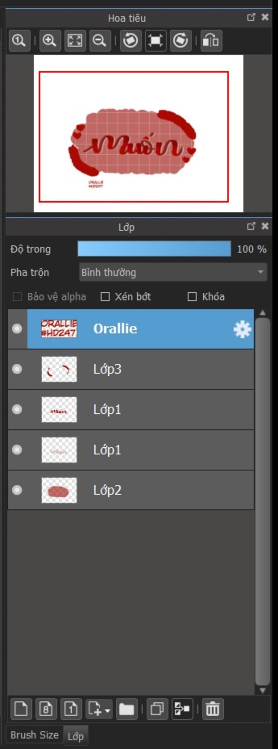Enable the Xén bớt checkbox
Screen dimensions: 278x749
tap(105, 297)
